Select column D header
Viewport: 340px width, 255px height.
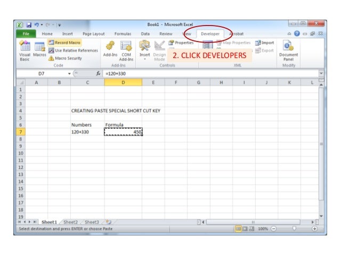click(123, 83)
